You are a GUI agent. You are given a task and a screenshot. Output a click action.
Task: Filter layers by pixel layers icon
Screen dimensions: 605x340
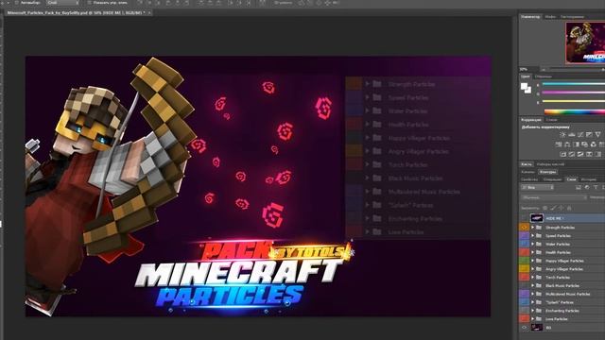coord(579,187)
